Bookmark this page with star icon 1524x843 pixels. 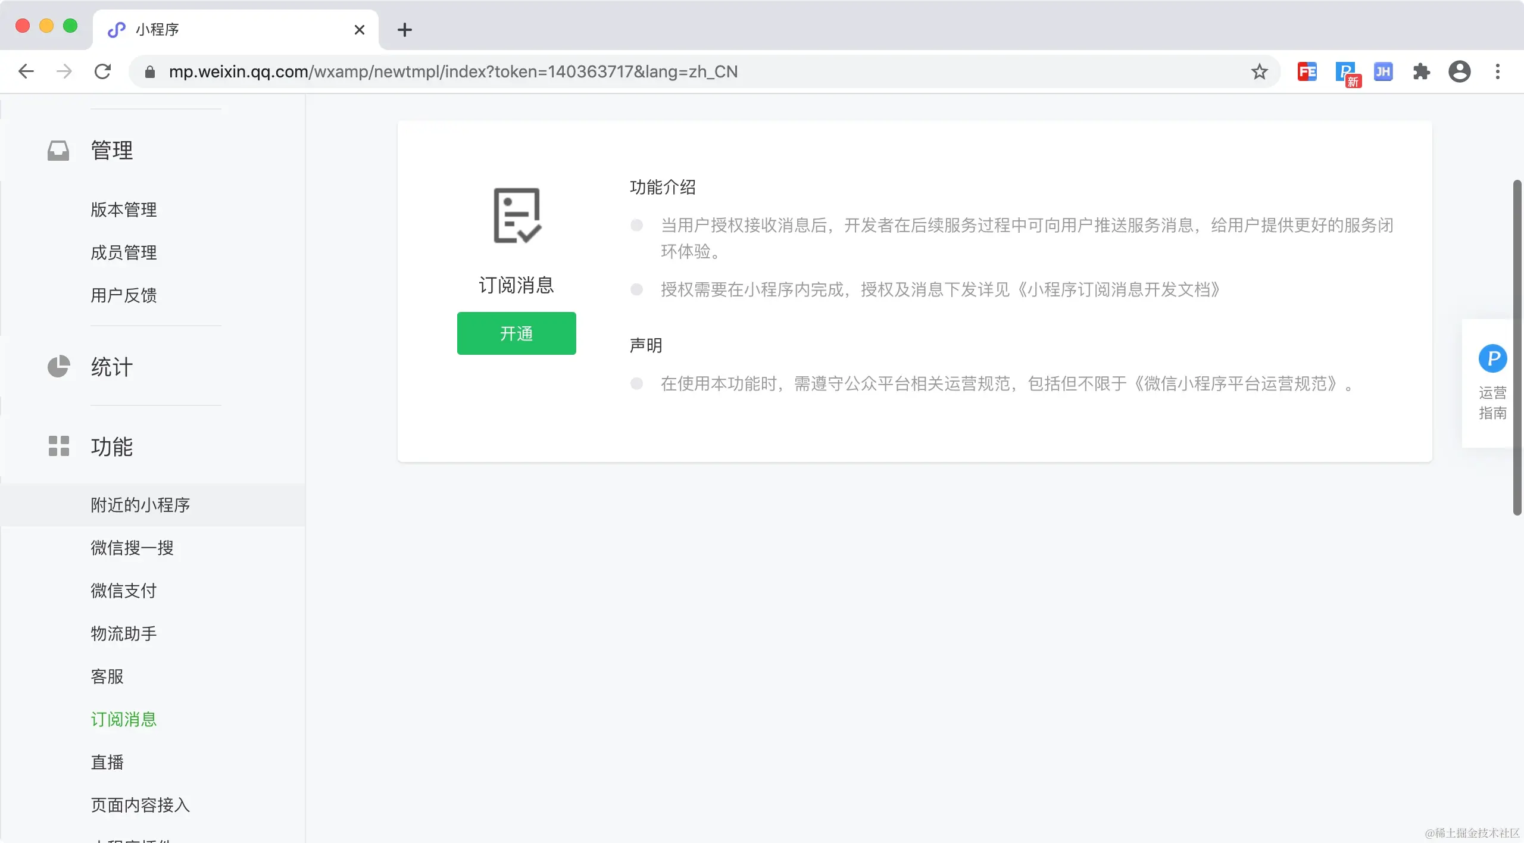[1259, 72]
